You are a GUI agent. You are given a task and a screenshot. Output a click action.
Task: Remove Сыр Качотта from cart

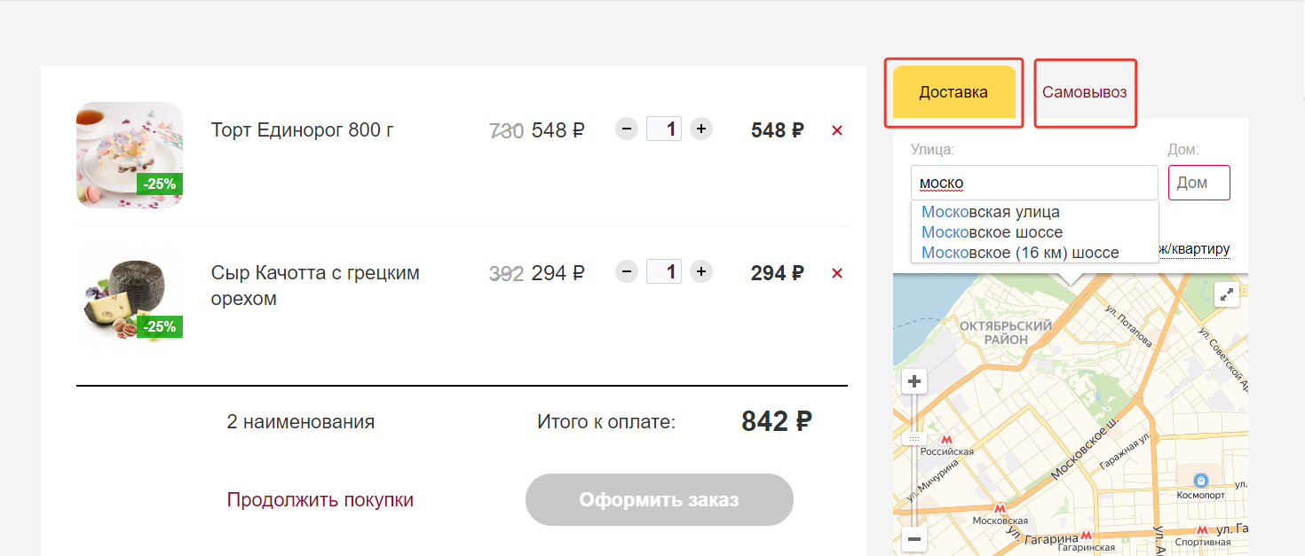point(836,273)
